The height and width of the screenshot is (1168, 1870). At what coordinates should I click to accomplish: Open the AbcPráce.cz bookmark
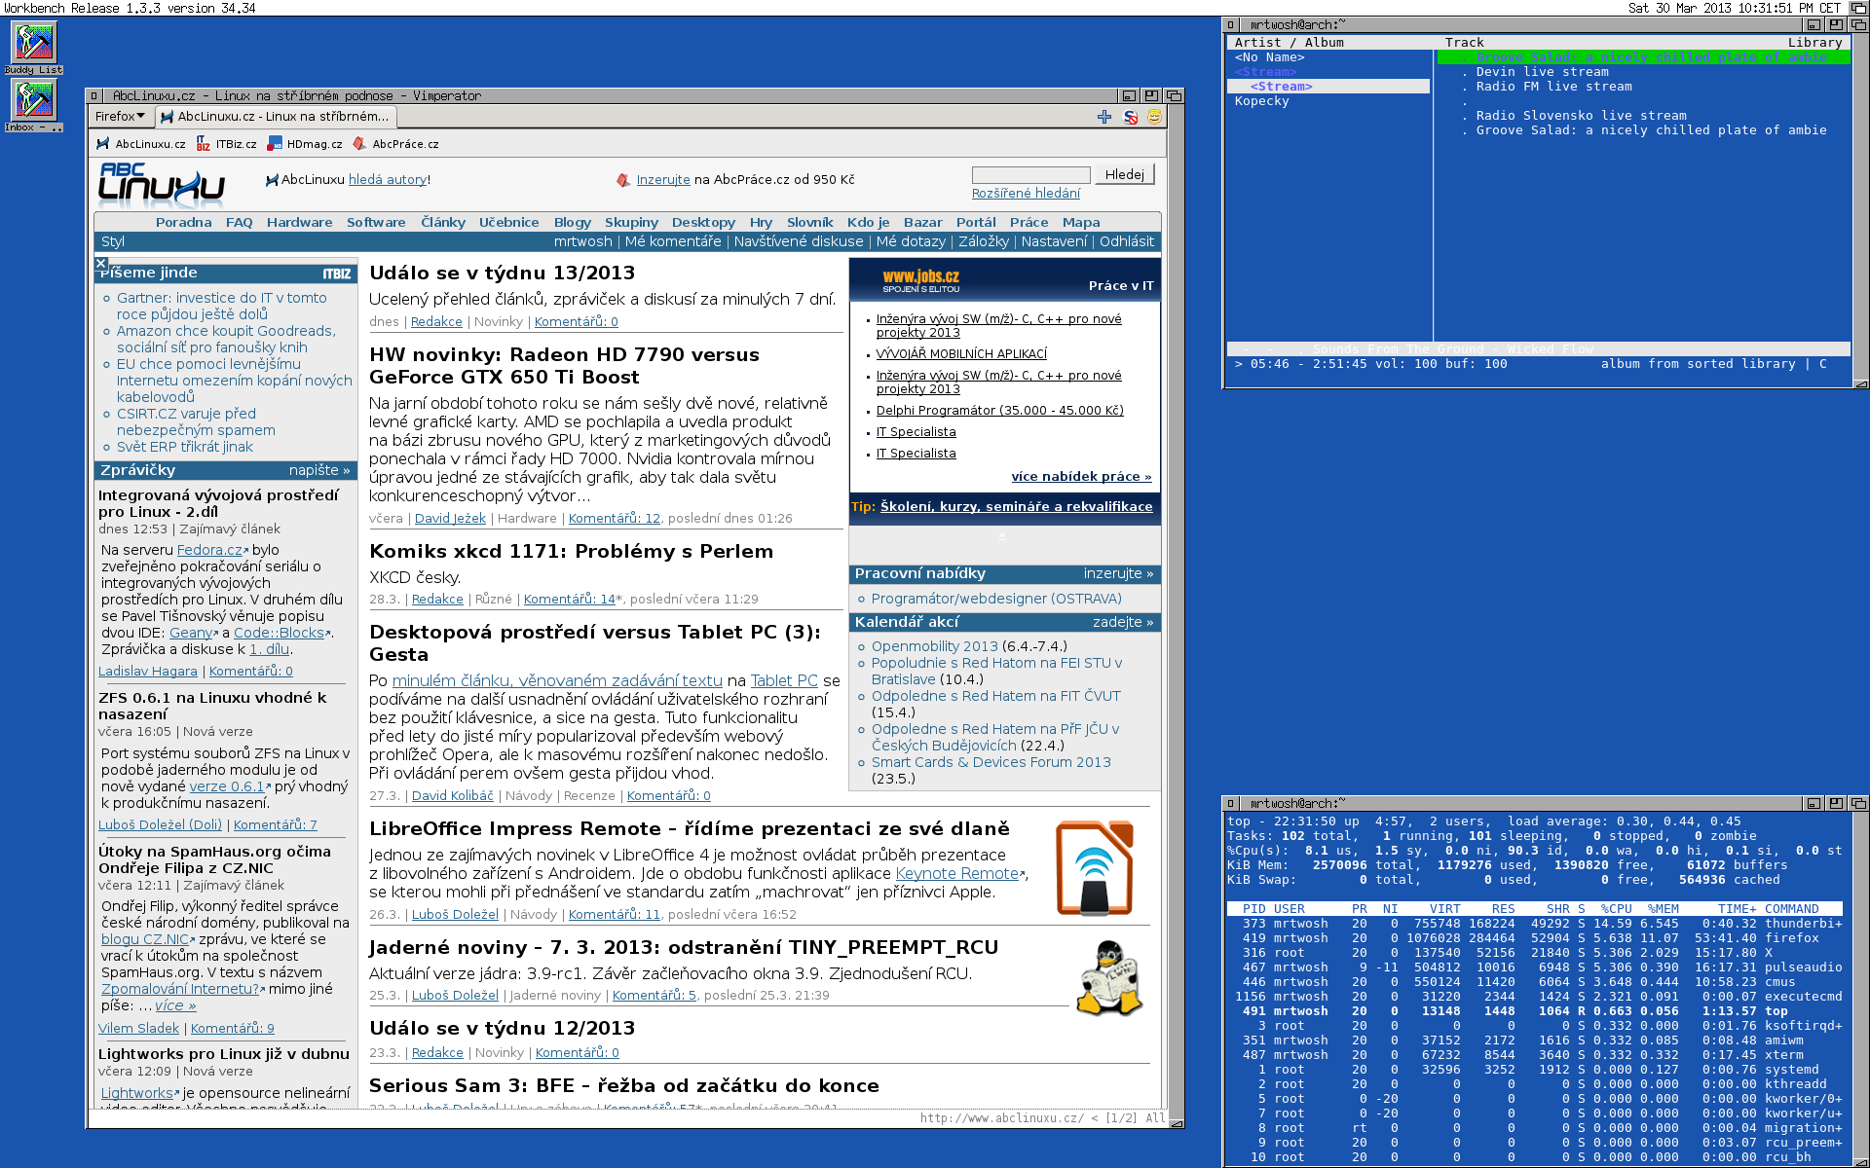(395, 144)
